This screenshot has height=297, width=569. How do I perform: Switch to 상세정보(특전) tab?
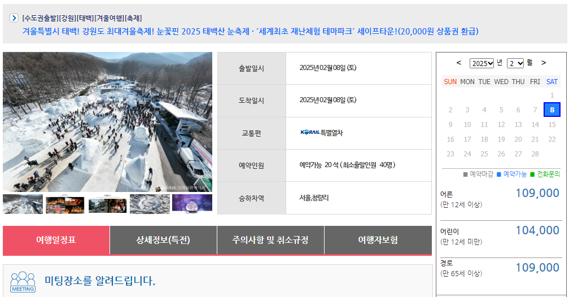pos(163,239)
